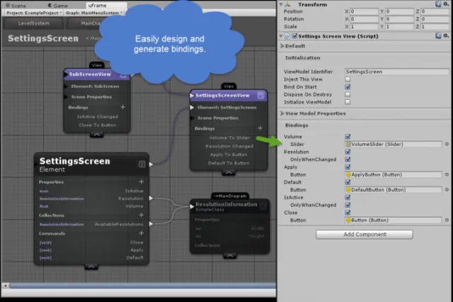
Task: Add a binding to the SubScreenView node
Action: [x=122, y=107]
